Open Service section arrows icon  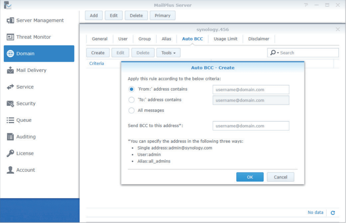tap(10, 87)
